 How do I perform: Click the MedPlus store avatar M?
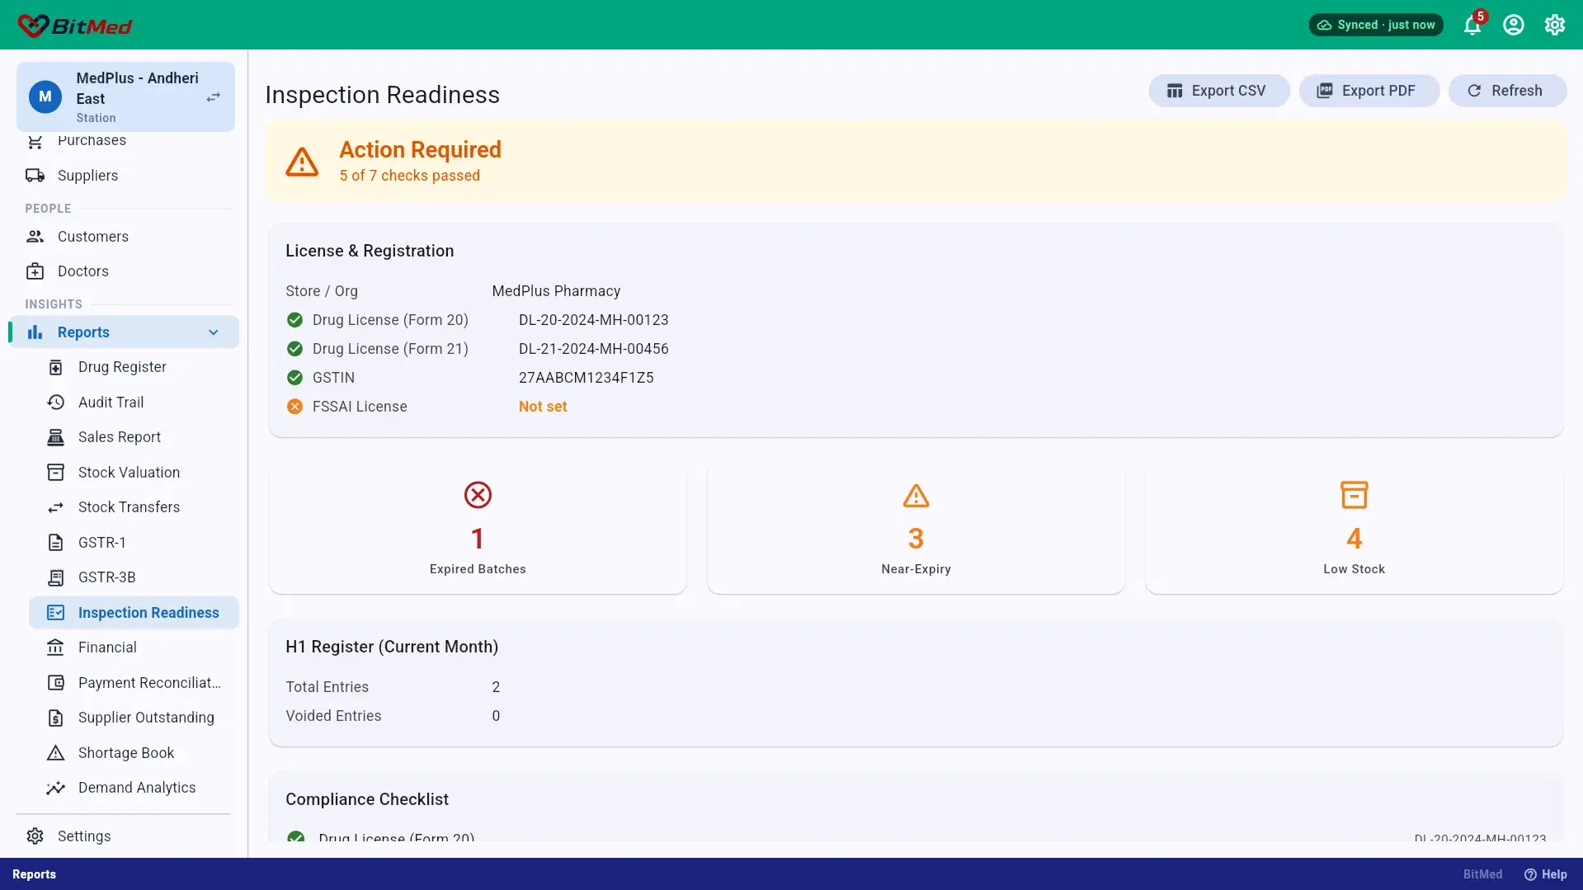[x=45, y=97]
